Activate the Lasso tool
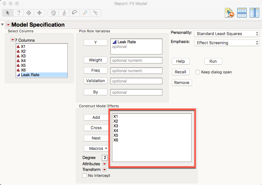This screenshot has width=262, height=185. pos(74,13)
